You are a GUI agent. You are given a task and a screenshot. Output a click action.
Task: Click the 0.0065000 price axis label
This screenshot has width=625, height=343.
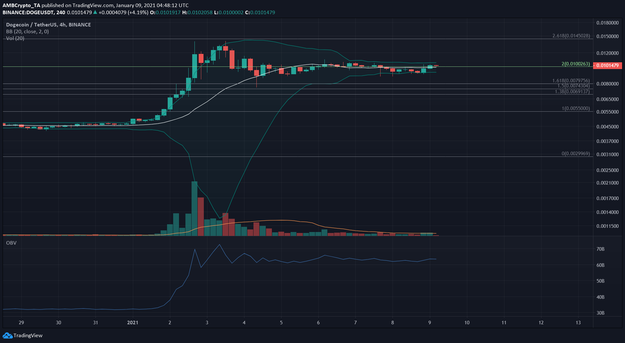click(x=608, y=99)
